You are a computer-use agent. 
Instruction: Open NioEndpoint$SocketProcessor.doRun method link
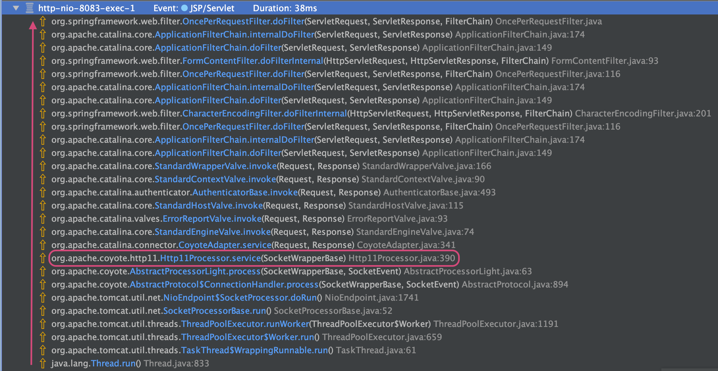240,298
